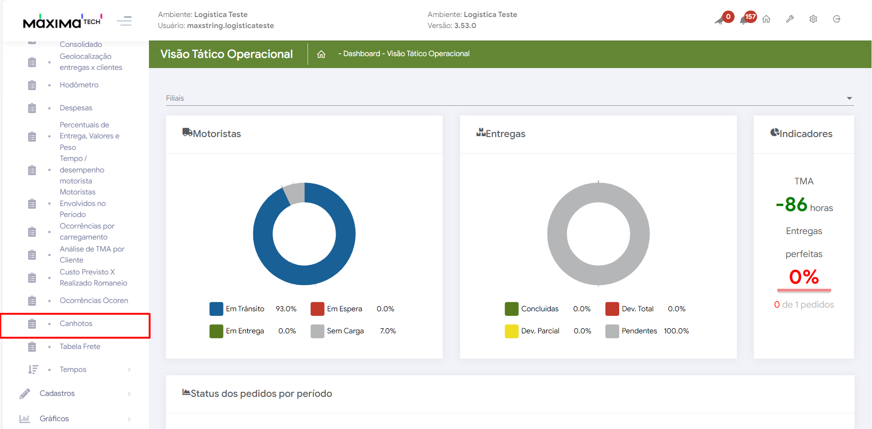Image resolution: width=872 pixels, height=429 pixels.
Task: Toggle the Em Trânsito legend item
Action: coord(245,309)
